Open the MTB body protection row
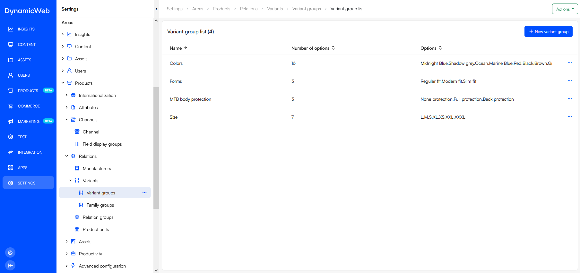Viewport: 580px width, 273px height. (x=370, y=99)
